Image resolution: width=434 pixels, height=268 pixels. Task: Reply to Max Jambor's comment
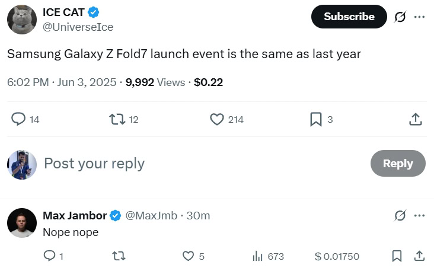tap(49, 256)
